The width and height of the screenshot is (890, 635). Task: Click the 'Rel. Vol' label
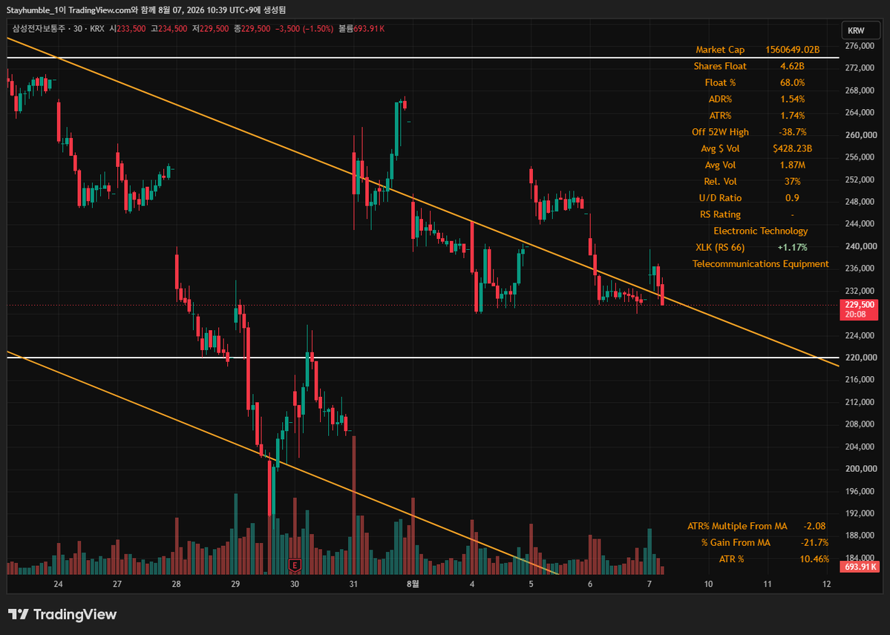point(720,181)
